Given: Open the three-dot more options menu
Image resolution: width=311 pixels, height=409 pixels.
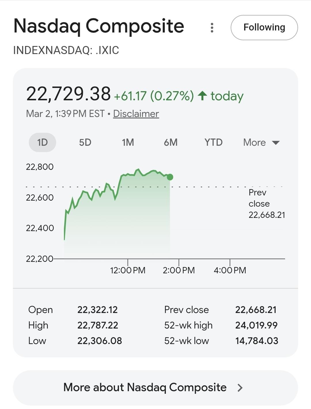Looking at the screenshot, I should point(212,28).
